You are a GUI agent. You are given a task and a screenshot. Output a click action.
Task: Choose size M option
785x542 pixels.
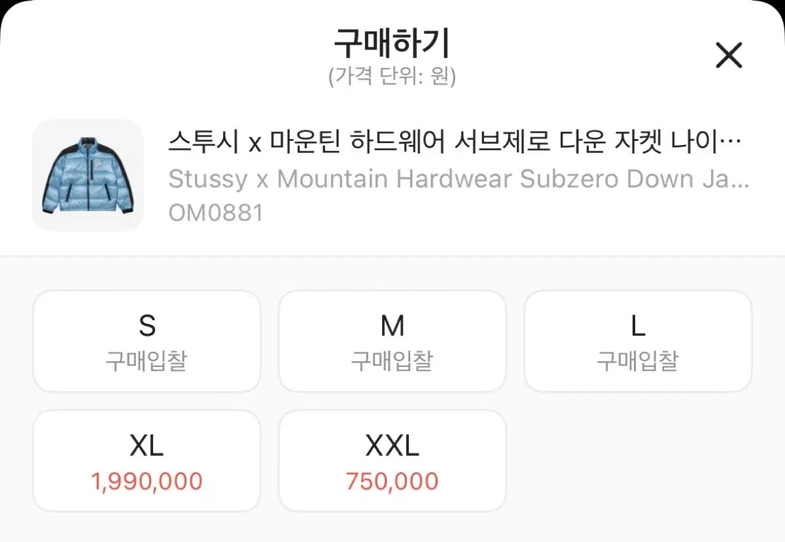coord(392,341)
